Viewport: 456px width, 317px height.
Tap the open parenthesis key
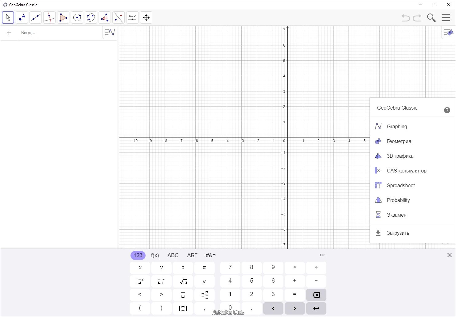[x=140, y=308]
